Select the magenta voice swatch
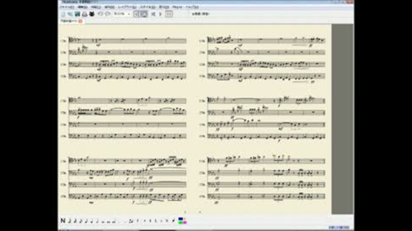The image size is (412, 231). click(x=185, y=222)
